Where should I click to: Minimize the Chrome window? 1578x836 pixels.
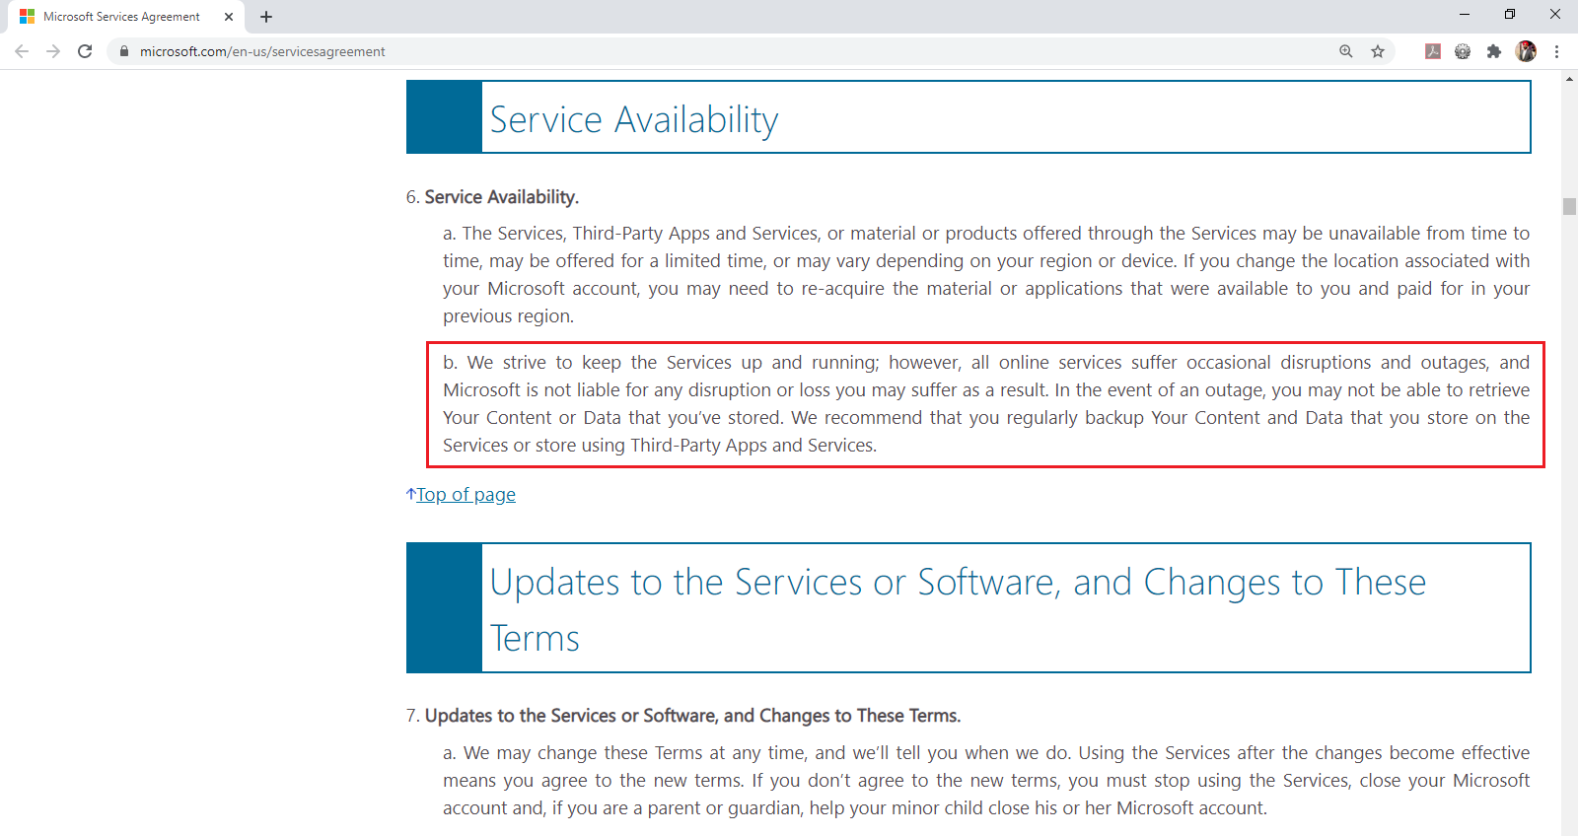(x=1465, y=14)
